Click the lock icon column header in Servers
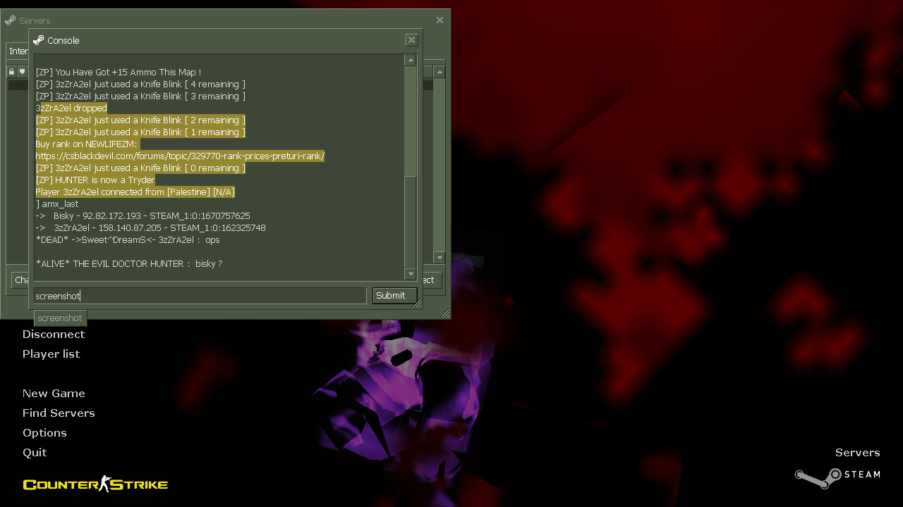Viewport: 903px width, 507px height. coord(11,72)
